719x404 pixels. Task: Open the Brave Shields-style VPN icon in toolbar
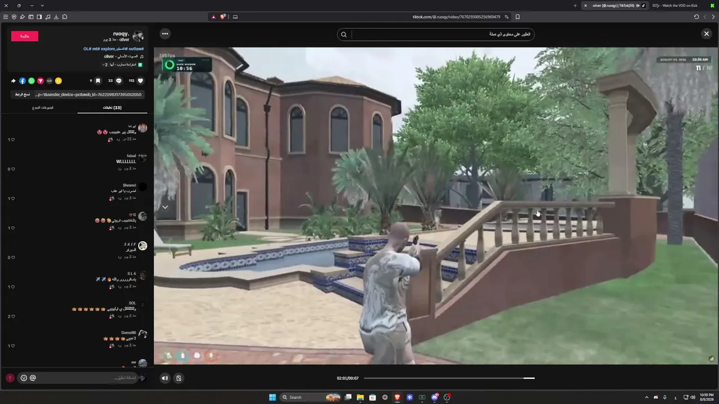tap(14, 17)
